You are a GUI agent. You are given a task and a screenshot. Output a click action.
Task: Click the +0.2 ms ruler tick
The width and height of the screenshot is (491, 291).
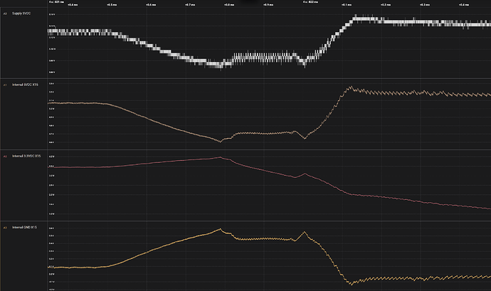click(386, 3)
